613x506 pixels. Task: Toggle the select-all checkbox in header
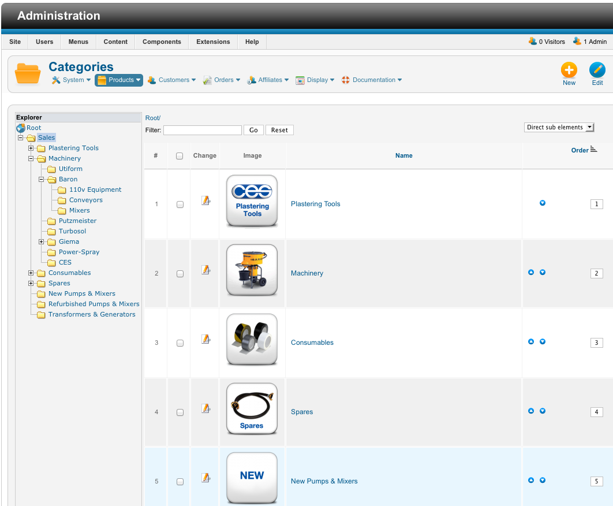[180, 156]
